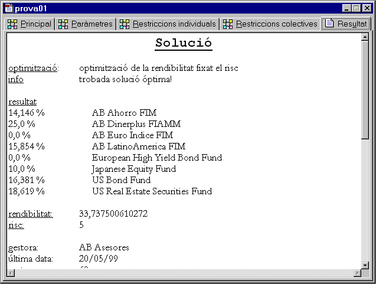Click the horizontal scrollbar right arrow

(x=358, y=273)
